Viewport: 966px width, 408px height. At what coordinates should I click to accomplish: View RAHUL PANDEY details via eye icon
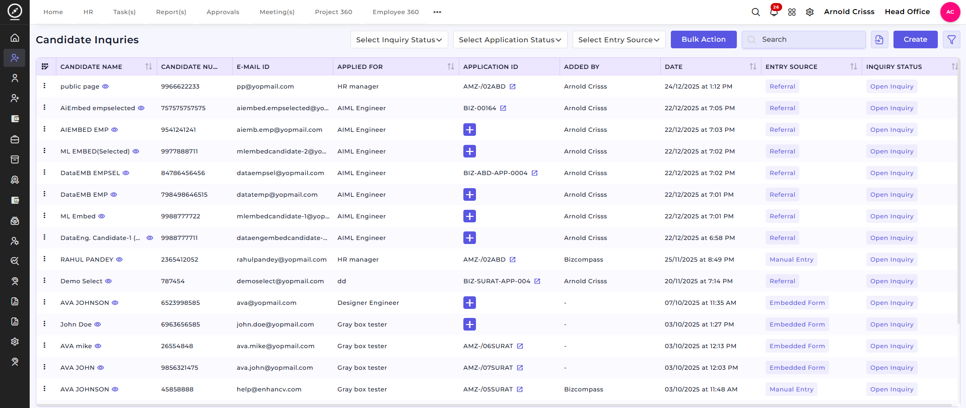point(119,260)
